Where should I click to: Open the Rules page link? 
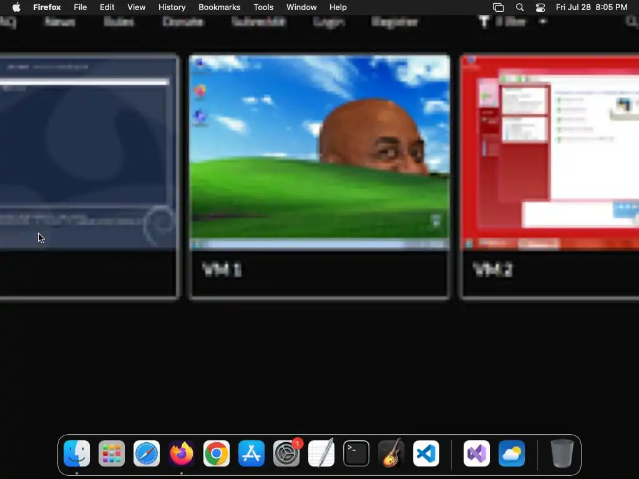[x=119, y=22]
